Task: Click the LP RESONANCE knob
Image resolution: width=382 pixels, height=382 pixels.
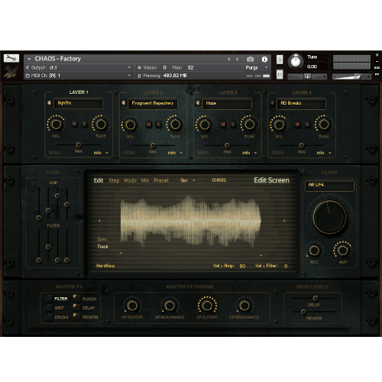Action: coord(244,306)
